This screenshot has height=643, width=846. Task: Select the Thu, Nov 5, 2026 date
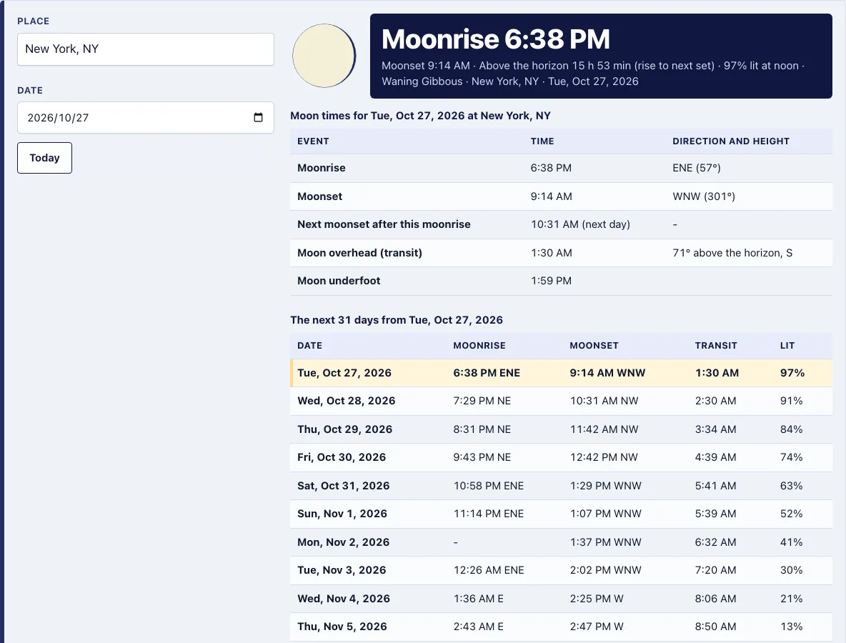[342, 627]
